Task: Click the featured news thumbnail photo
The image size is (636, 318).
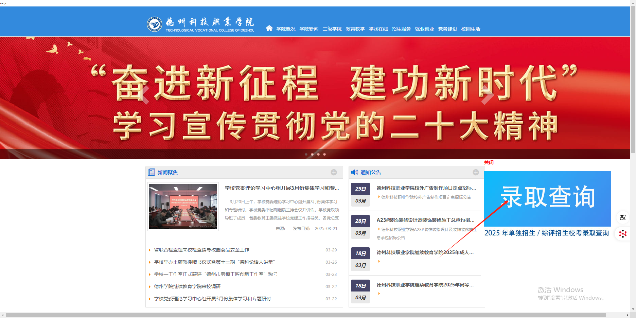Action: [183, 206]
